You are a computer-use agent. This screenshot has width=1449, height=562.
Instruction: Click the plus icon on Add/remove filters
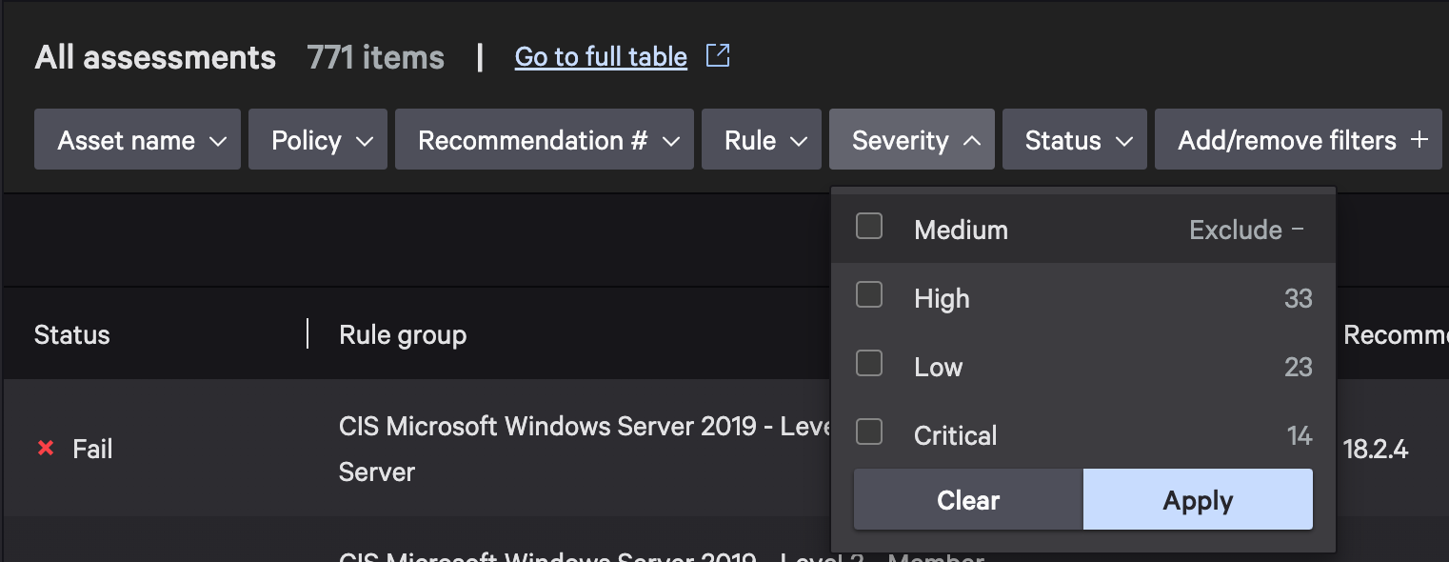tap(1419, 140)
